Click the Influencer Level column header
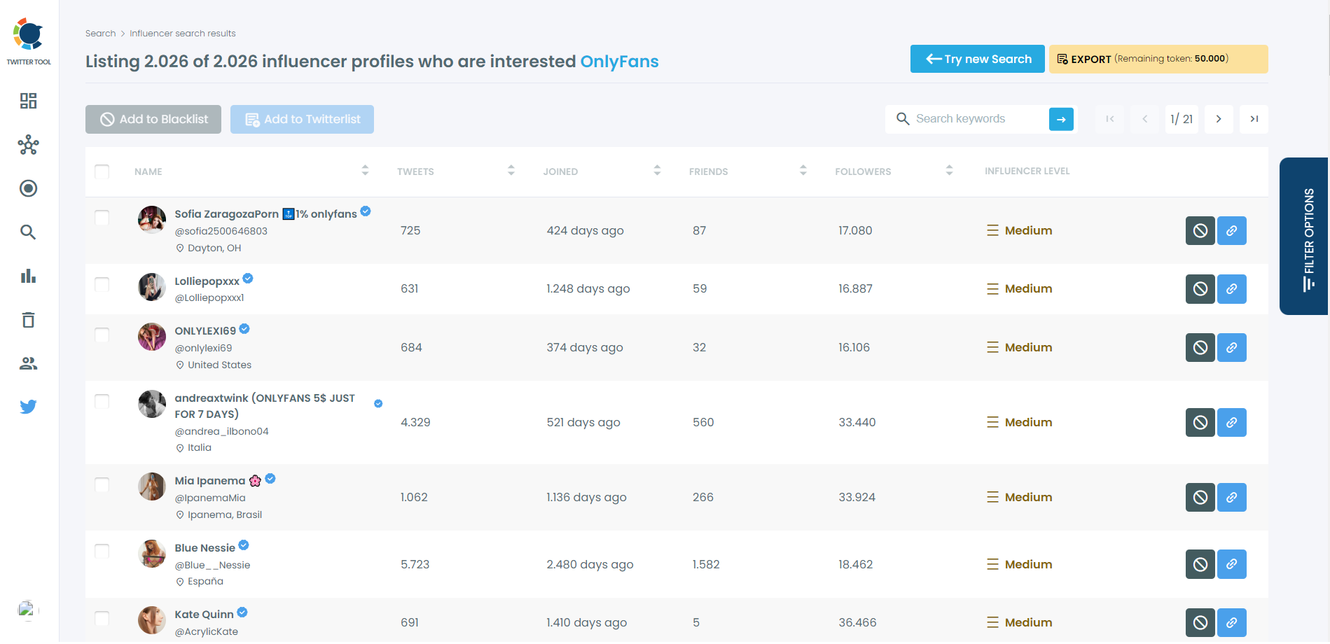The height and width of the screenshot is (644, 1330). coord(1027,171)
